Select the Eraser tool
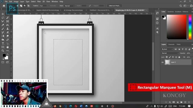This screenshot has height=108, width=193. pyautogui.click(x=8, y=32)
